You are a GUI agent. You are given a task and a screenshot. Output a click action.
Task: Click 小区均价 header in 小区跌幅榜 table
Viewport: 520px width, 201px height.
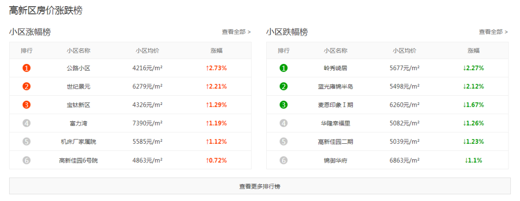(x=404, y=50)
